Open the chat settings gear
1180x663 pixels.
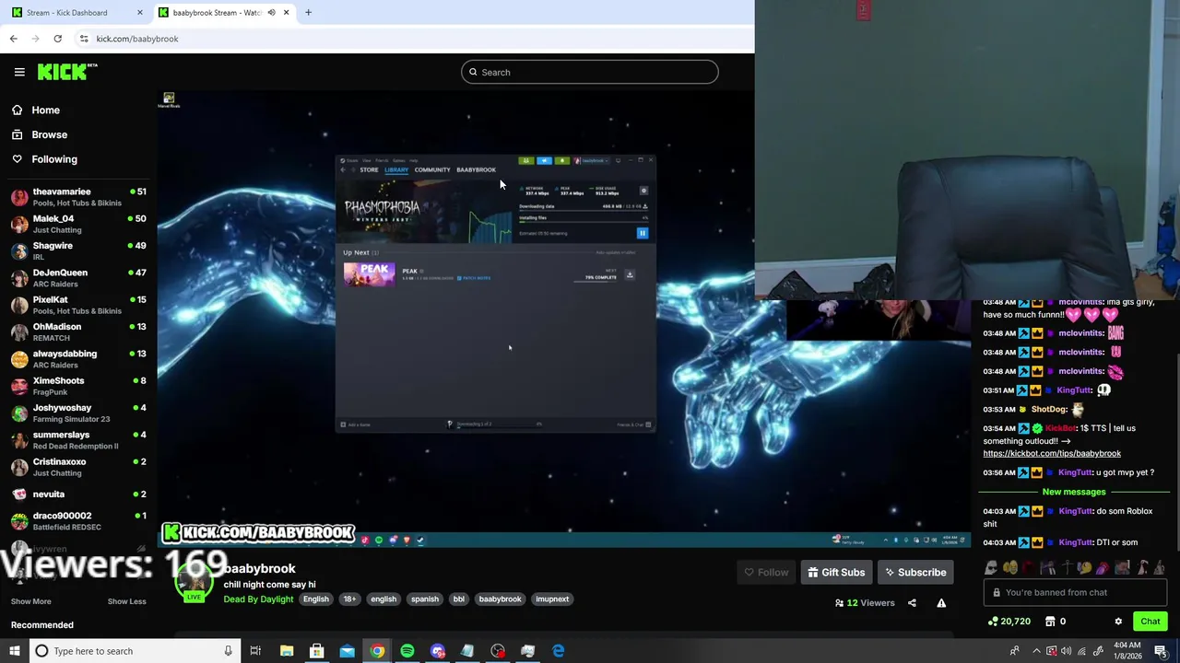pyautogui.click(x=1118, y=622)
